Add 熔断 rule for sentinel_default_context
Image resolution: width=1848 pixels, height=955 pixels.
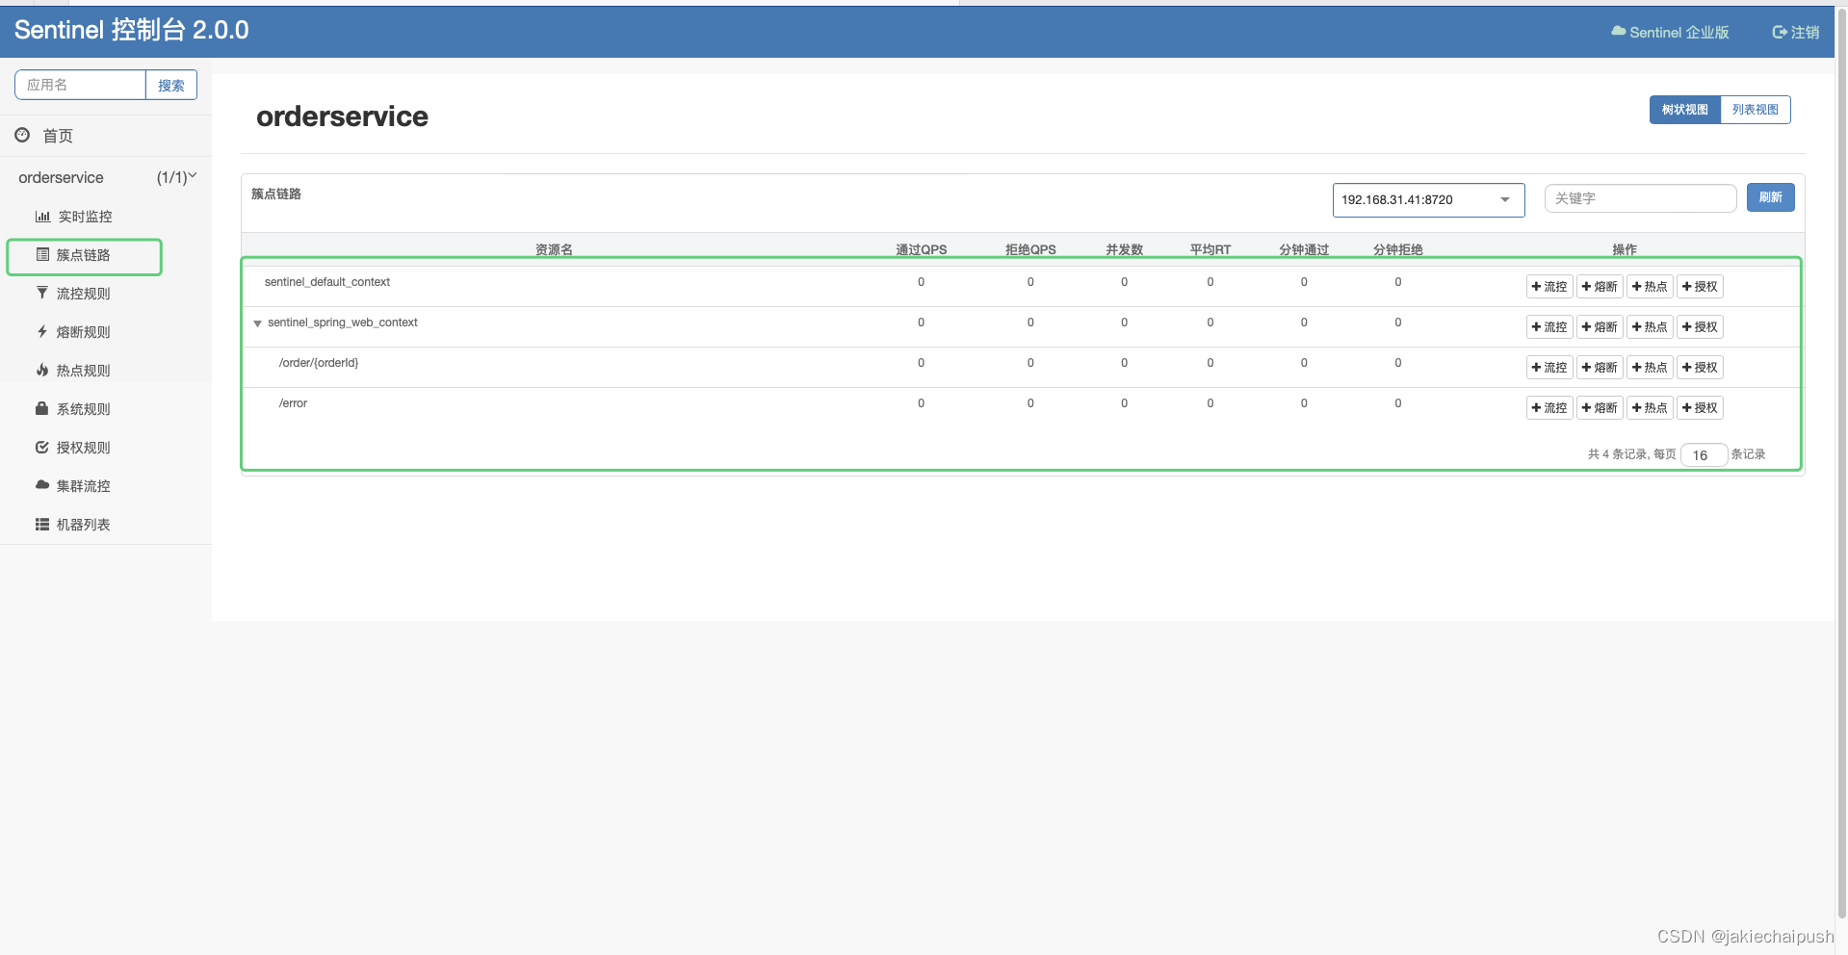[x=1600, y=287]
